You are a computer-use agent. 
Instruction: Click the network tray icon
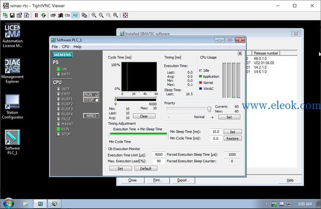click(x=281, y=204)
